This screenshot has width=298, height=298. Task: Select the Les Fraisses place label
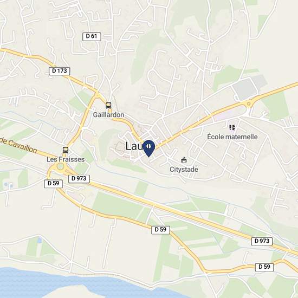[x=66, y=159]
